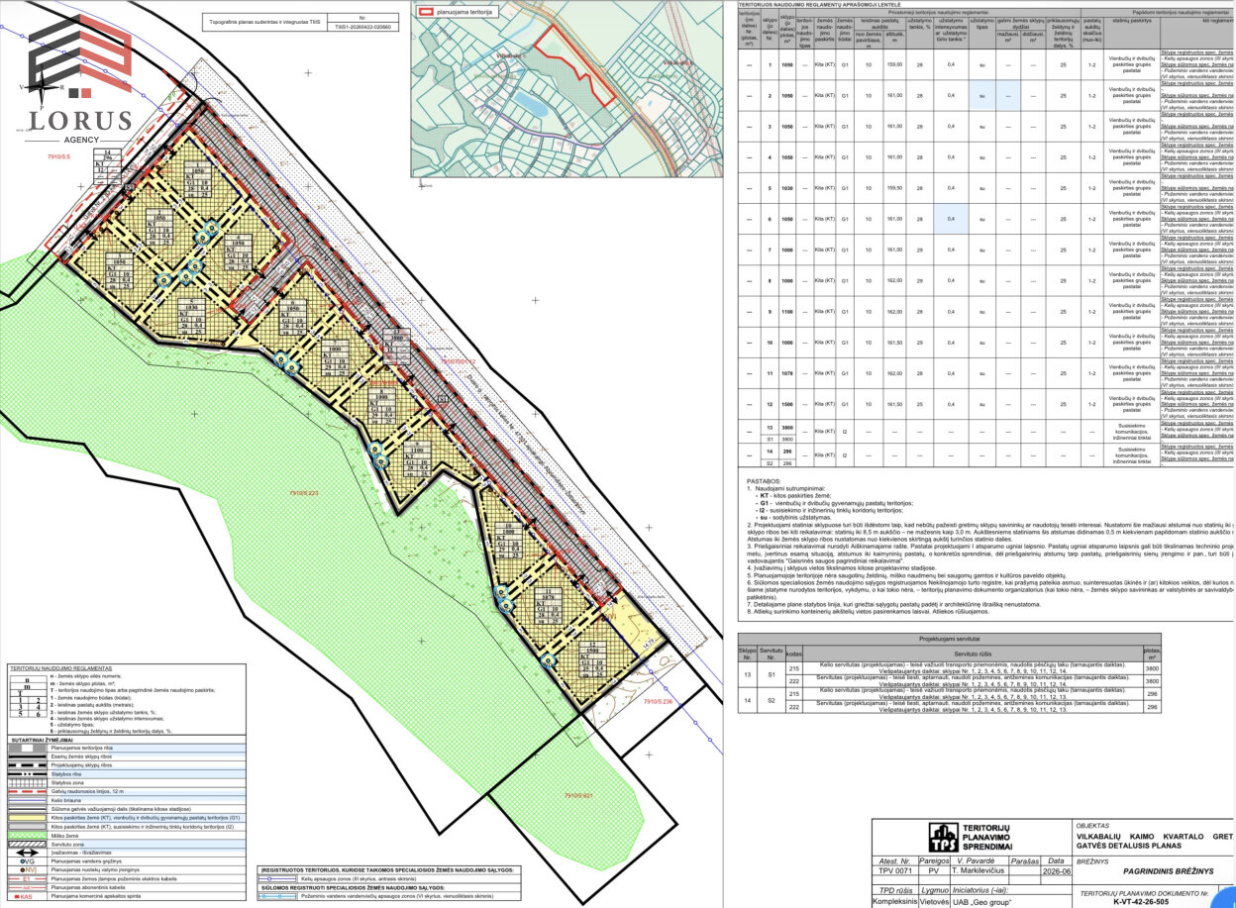The height and width of the screenshot is (908, 1236).
Task: Select plot area value 1100 in plot 9 row
Action: click(788, 312)
